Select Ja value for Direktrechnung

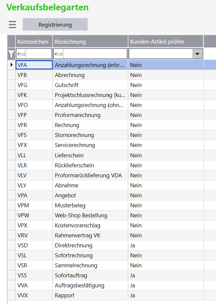133,245
